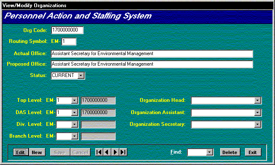Image resolution: width=275 pixels, height=165 pixels.
Task: Expand the Organization Head dropdown
Action: point(258,101)
